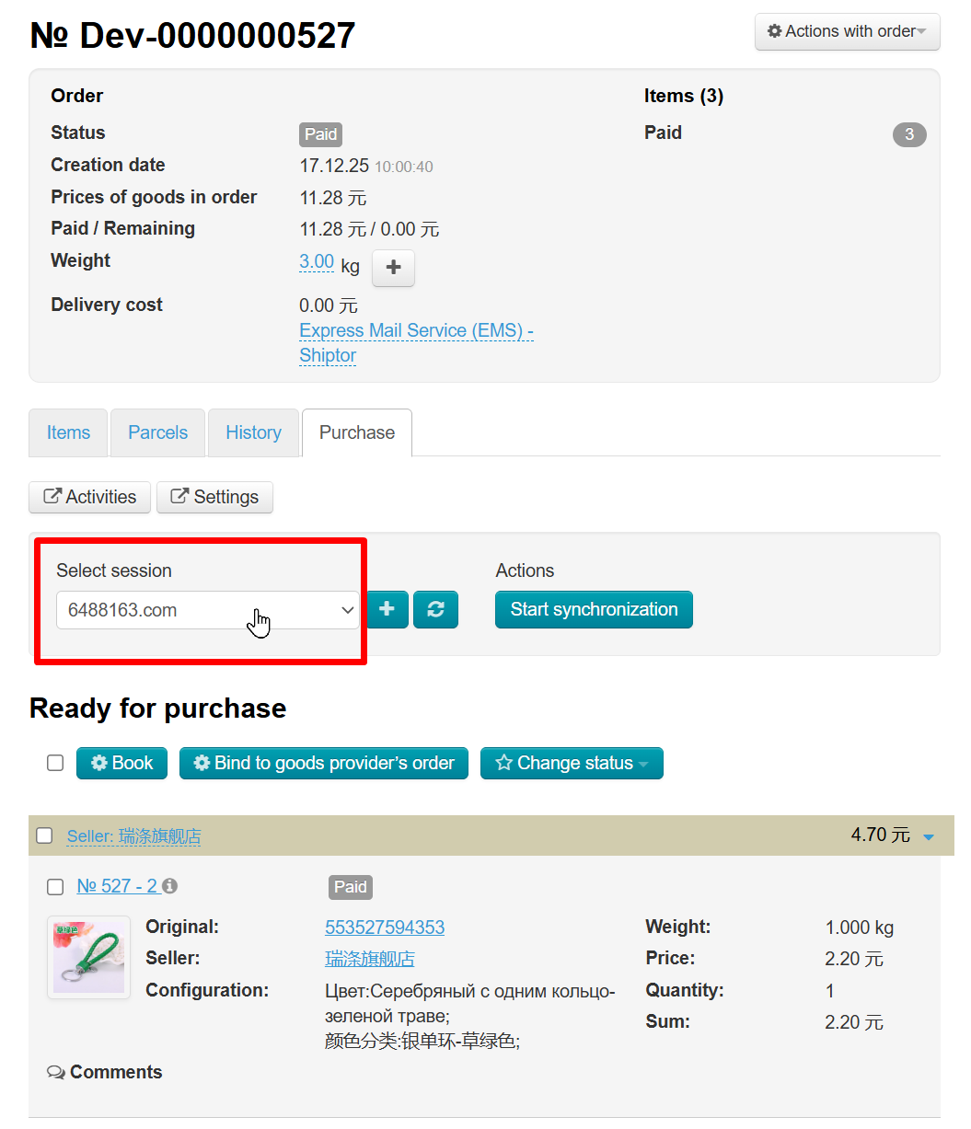This screenshot has height=1129, width=971.
Task: Click the Book button with gear icon
Action: coord(121,764)
